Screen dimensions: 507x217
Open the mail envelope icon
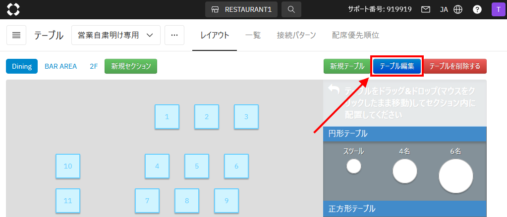[x=426, y=9]
